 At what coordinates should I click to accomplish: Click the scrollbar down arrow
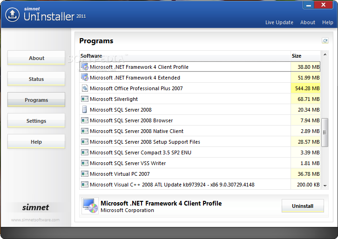click(325, 186)
